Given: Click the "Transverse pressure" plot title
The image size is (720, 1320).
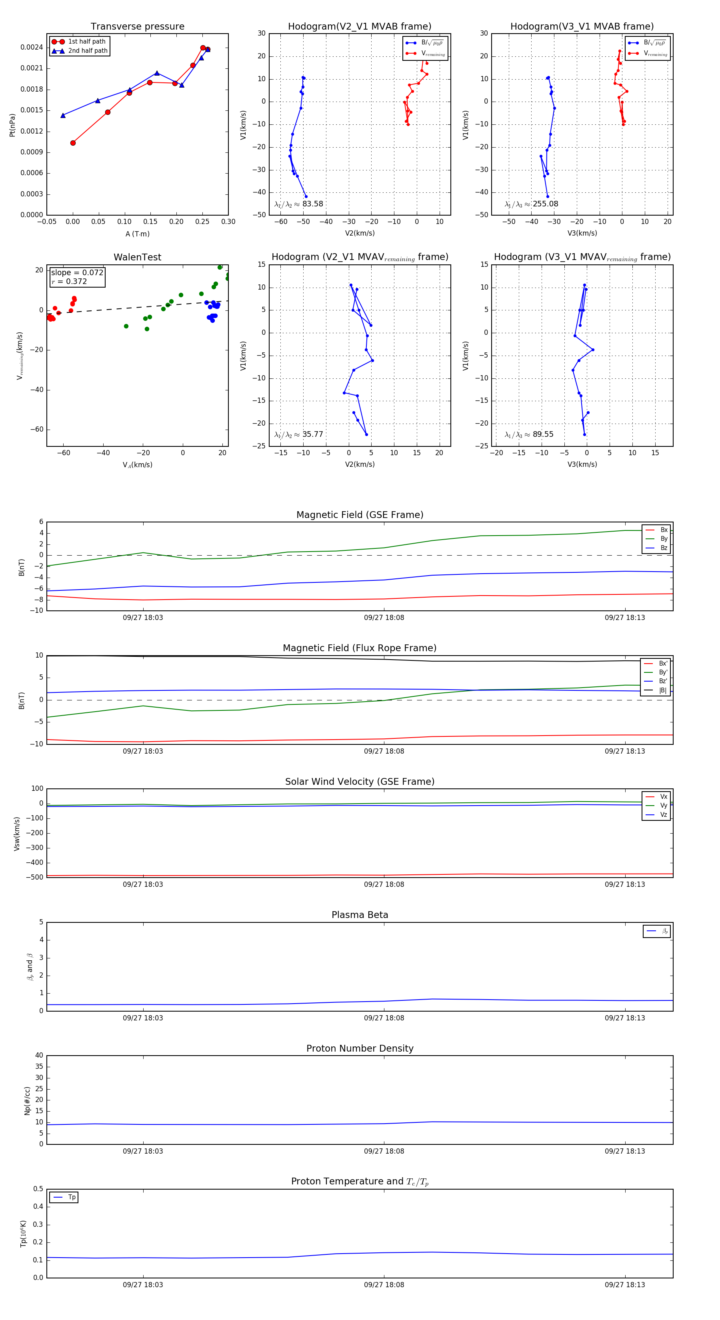Looking at the screenshot, I should tap(137, 27).
